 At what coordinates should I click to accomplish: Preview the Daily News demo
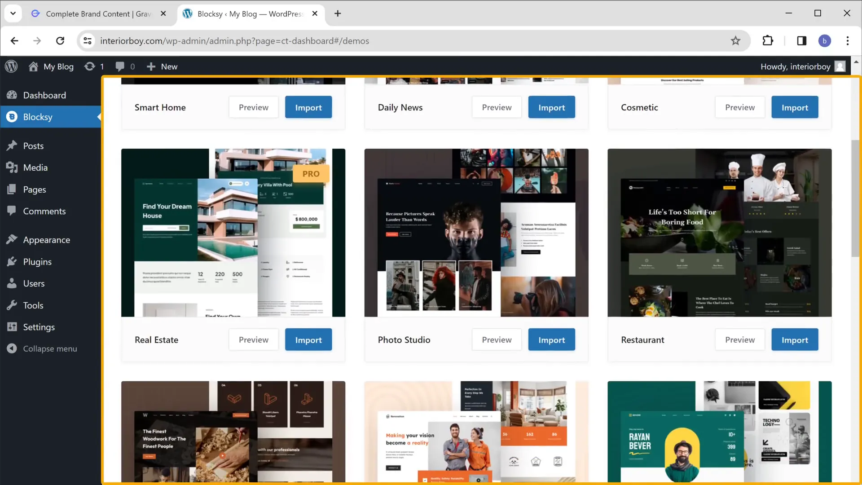pyautogui.click(x=497, y=107)
